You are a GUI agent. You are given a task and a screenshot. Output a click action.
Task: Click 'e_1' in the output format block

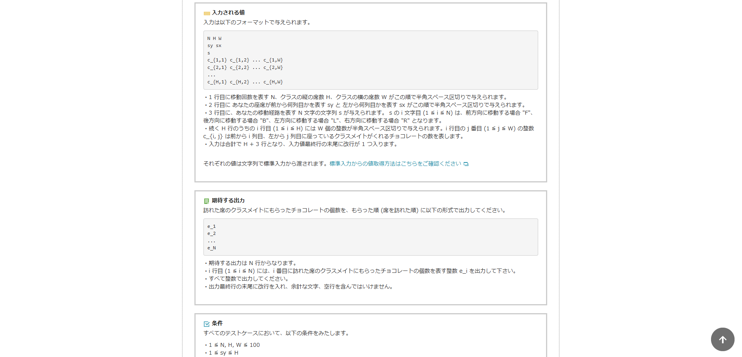click(212, 226)
